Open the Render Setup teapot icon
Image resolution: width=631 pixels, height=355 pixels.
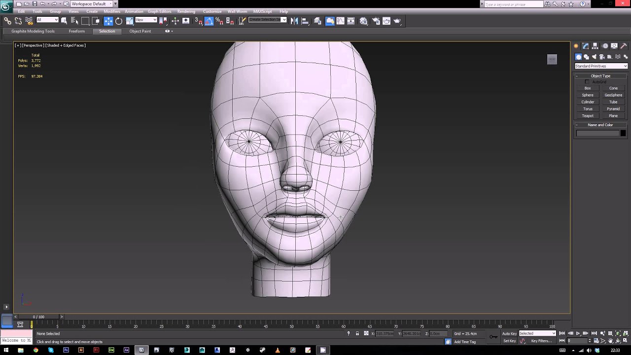click(x=376, y=21)
